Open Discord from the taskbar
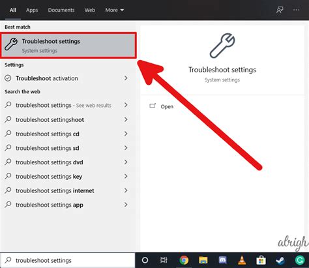This screenshot has width=309, height=268. [222, 260]
